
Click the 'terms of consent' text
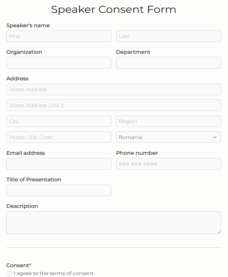(x=74, y=273)
